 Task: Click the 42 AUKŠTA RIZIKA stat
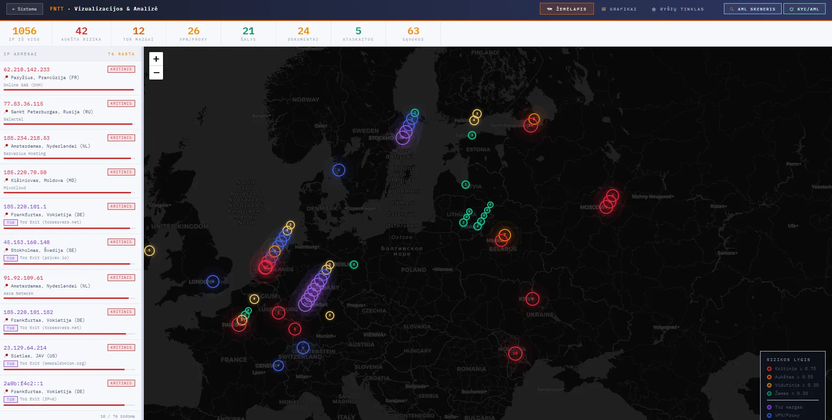tap(82, 34)
